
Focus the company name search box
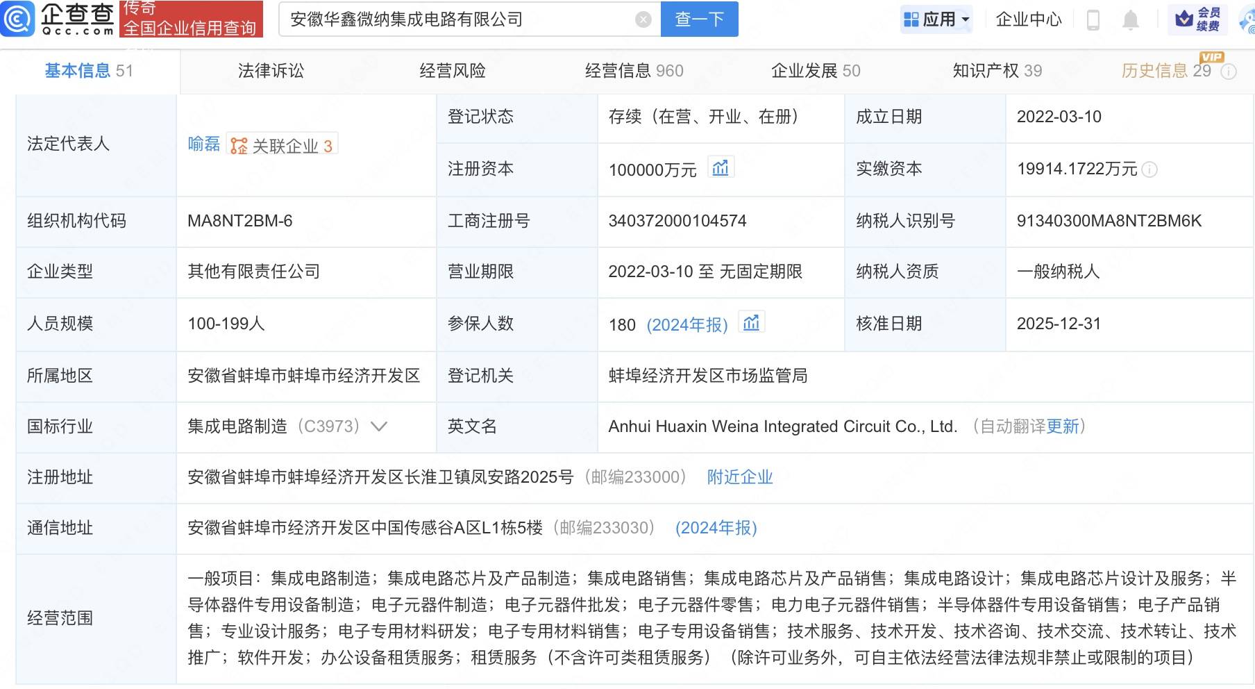458,19
